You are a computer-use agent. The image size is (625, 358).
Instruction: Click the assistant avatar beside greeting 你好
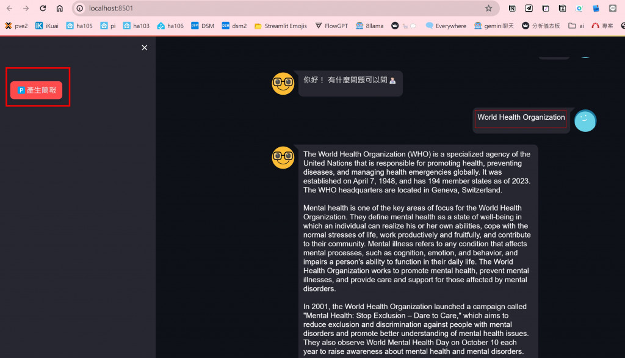click(x=283, y=84)
